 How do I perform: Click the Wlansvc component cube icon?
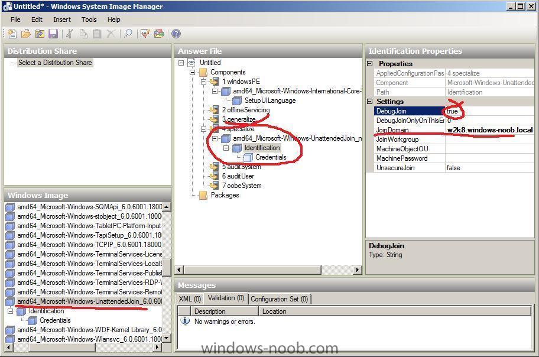click(10, 339)
